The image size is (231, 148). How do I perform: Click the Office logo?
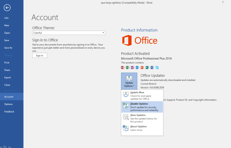tap(140, 40)
